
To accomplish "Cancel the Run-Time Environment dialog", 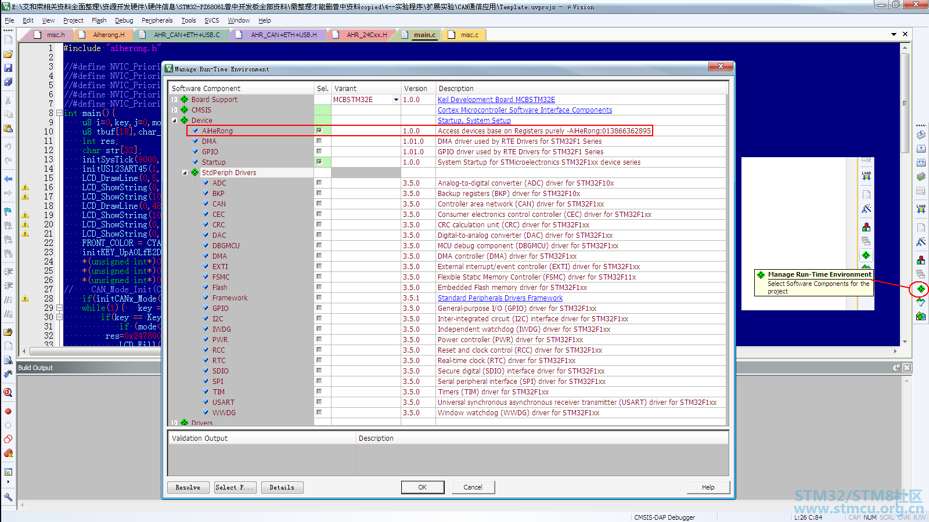I will point(473,487).
